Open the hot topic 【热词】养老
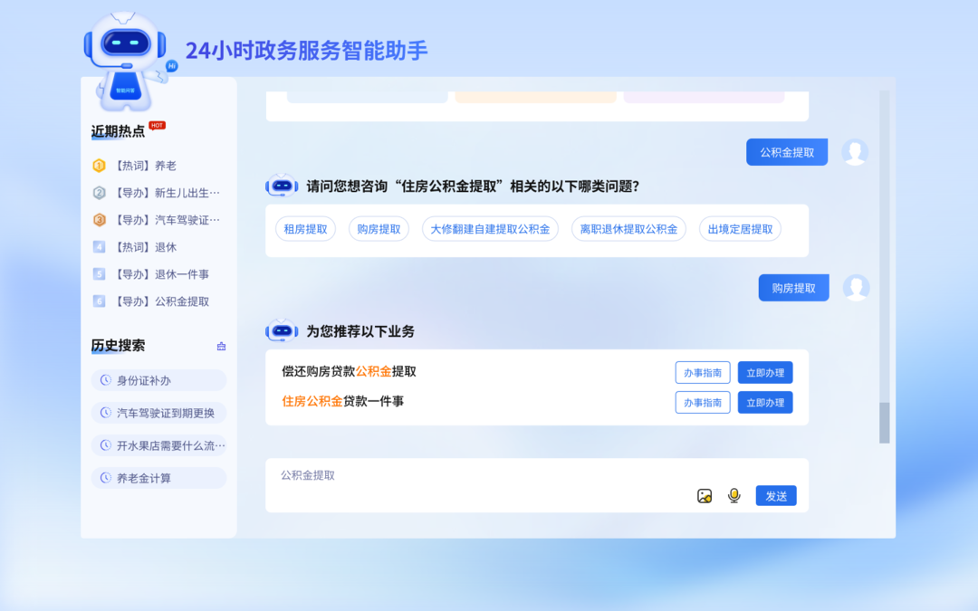Screen dimensions: 978x611 [x=145, y=166]
